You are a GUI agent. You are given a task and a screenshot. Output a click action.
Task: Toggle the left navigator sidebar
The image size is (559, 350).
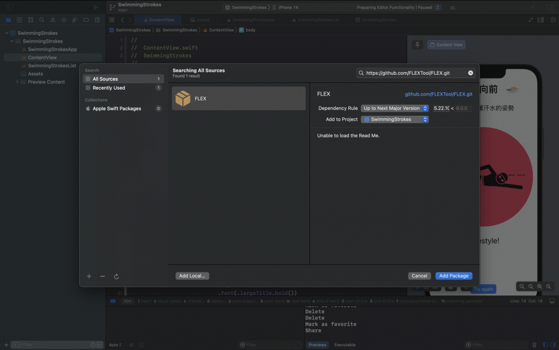tap(10, 7)
